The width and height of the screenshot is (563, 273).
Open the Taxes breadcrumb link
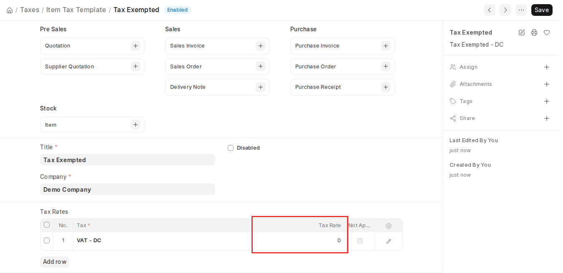tap(30, 10)
